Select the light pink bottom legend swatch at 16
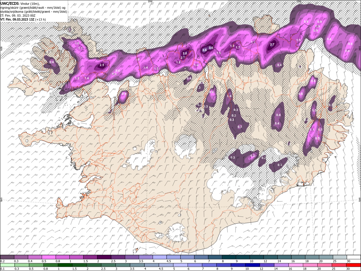The height and width of the screenshot is (271, 361). click(x=296, y=265)
